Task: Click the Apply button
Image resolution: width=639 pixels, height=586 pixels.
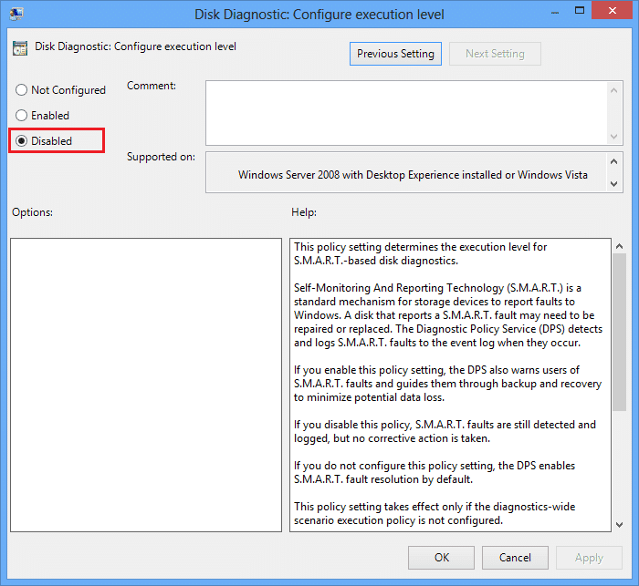Action: coord(589,558)
